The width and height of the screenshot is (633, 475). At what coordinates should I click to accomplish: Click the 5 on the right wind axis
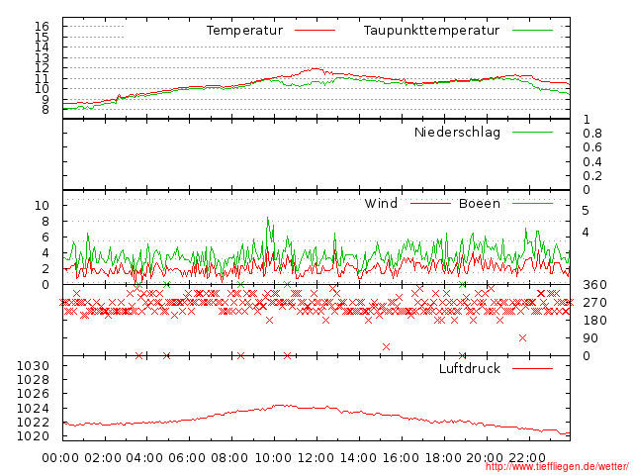pos(586,211)
